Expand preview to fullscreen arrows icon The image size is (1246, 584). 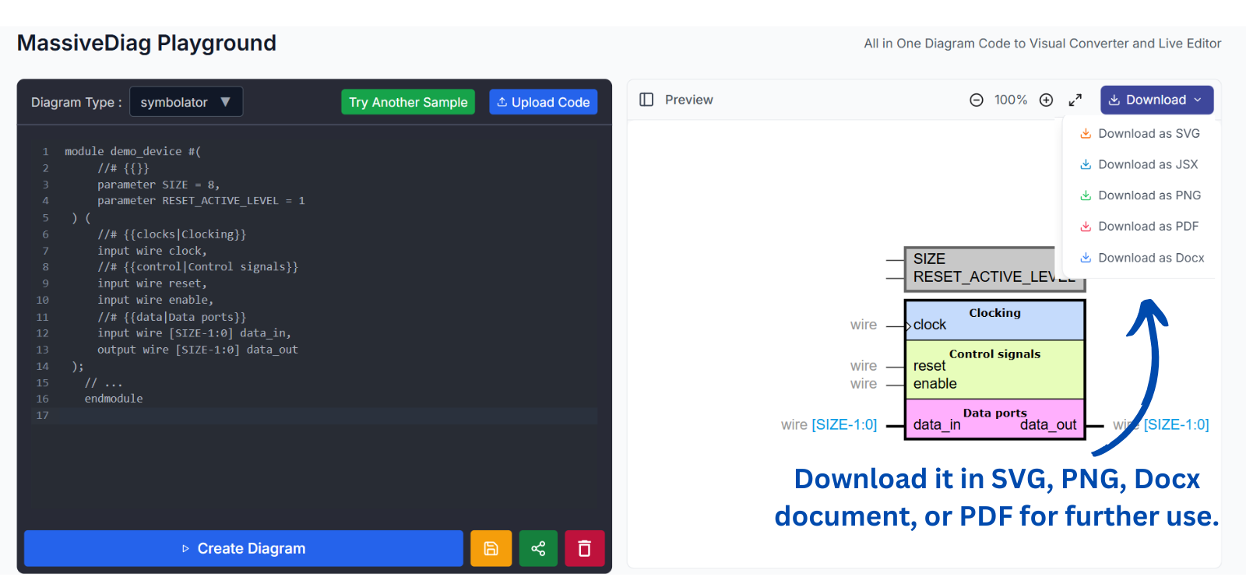click(x=1075, y=100)
